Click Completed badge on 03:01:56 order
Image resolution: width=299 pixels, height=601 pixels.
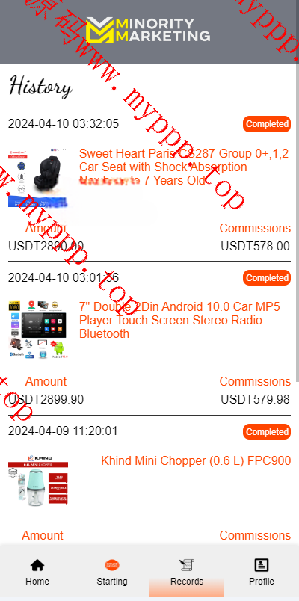point(267,277)
